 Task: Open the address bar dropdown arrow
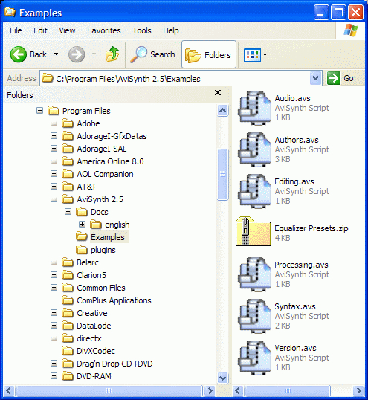pos(316,78)
